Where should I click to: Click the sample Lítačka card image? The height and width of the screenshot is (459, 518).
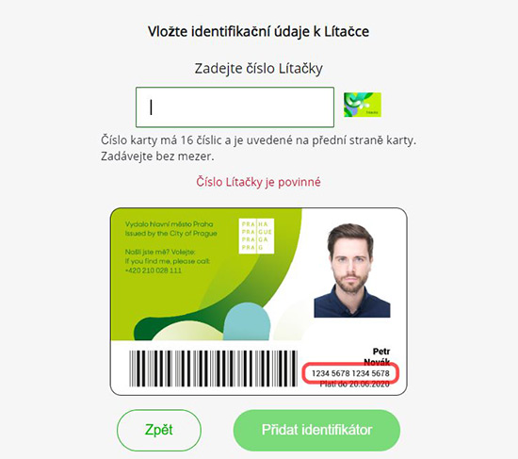[259, 302]
